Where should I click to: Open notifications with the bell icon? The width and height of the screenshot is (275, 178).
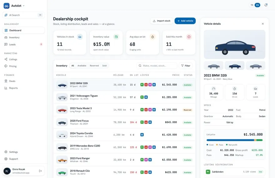click(x=266, y=5)
